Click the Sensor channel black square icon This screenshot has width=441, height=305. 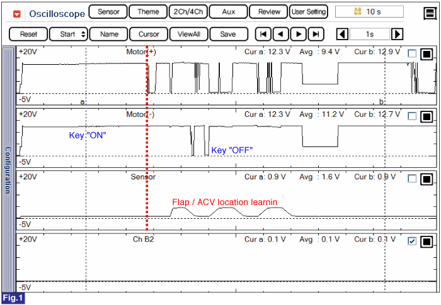[427, 179]
